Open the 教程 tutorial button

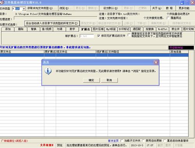[x=169, y=8]
